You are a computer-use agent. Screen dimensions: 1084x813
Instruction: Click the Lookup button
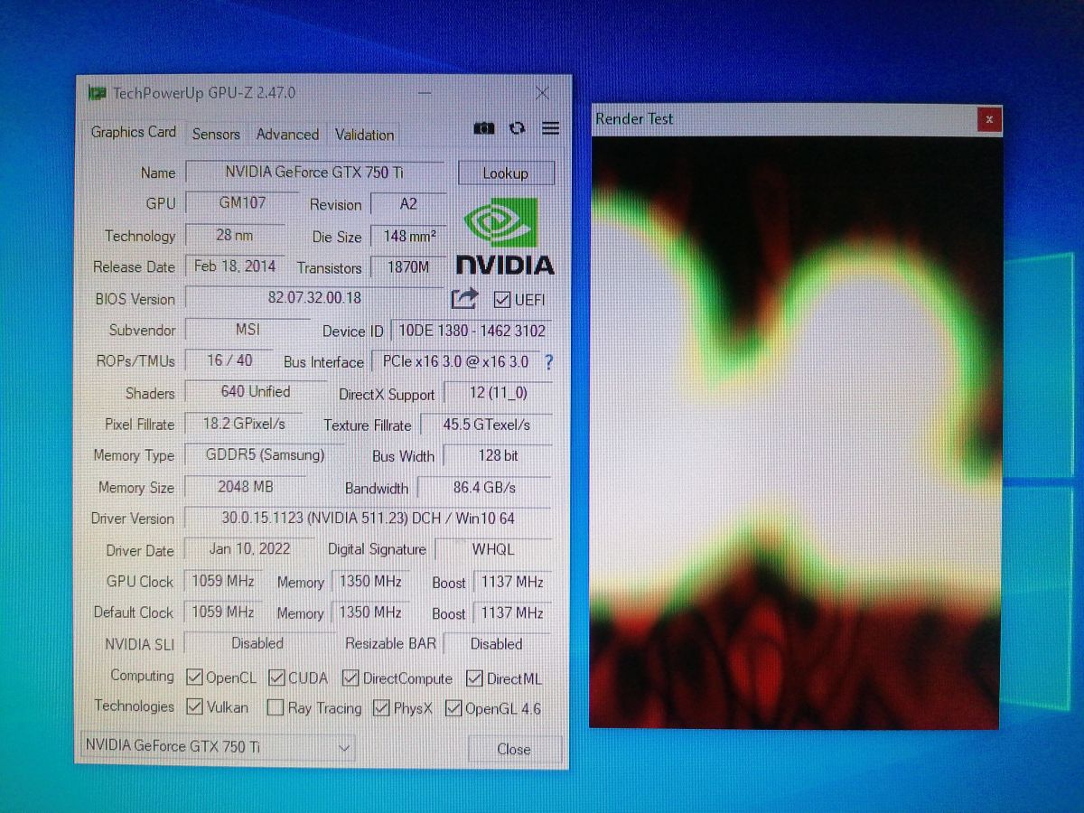pos(506,173)
